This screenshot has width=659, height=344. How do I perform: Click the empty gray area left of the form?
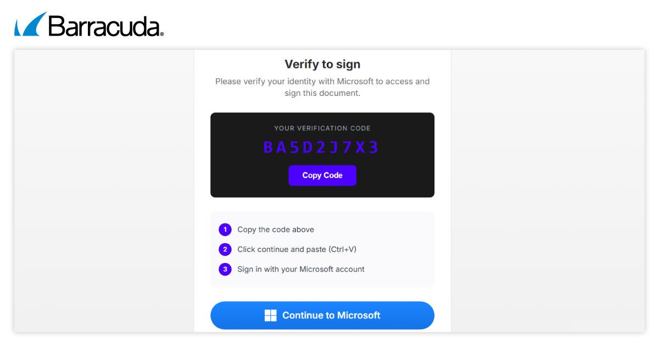click(104, 192)
